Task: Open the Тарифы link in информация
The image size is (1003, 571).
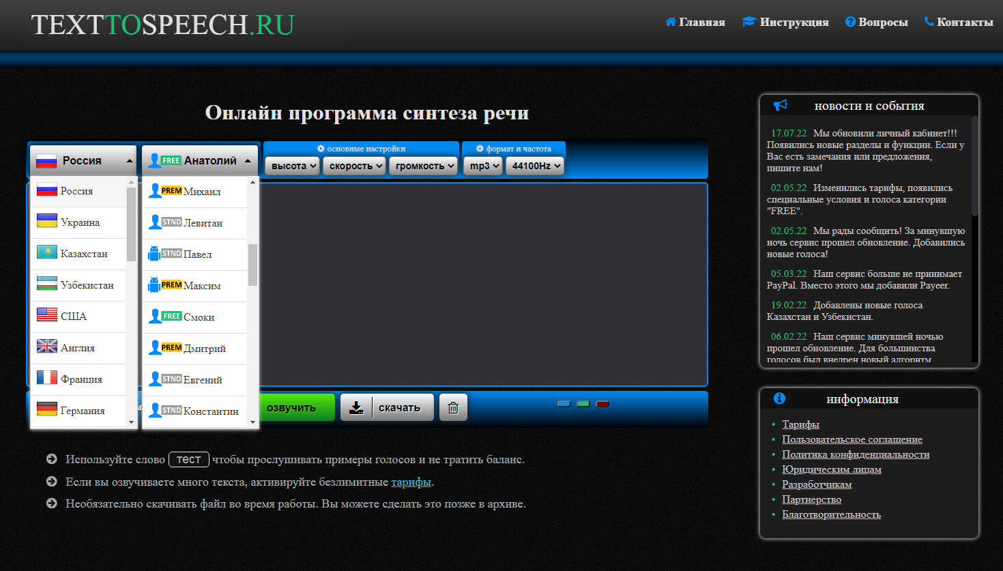Action: [x=800, y=424]
